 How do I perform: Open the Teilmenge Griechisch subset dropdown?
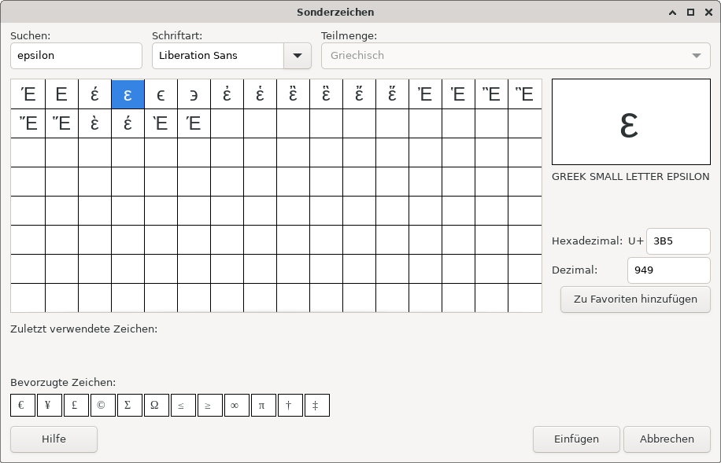(516, 56)
